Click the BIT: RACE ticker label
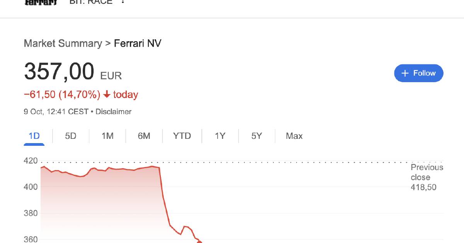This screenshot has width=464, height=243. pyautogui.click(x=91, y=2)
